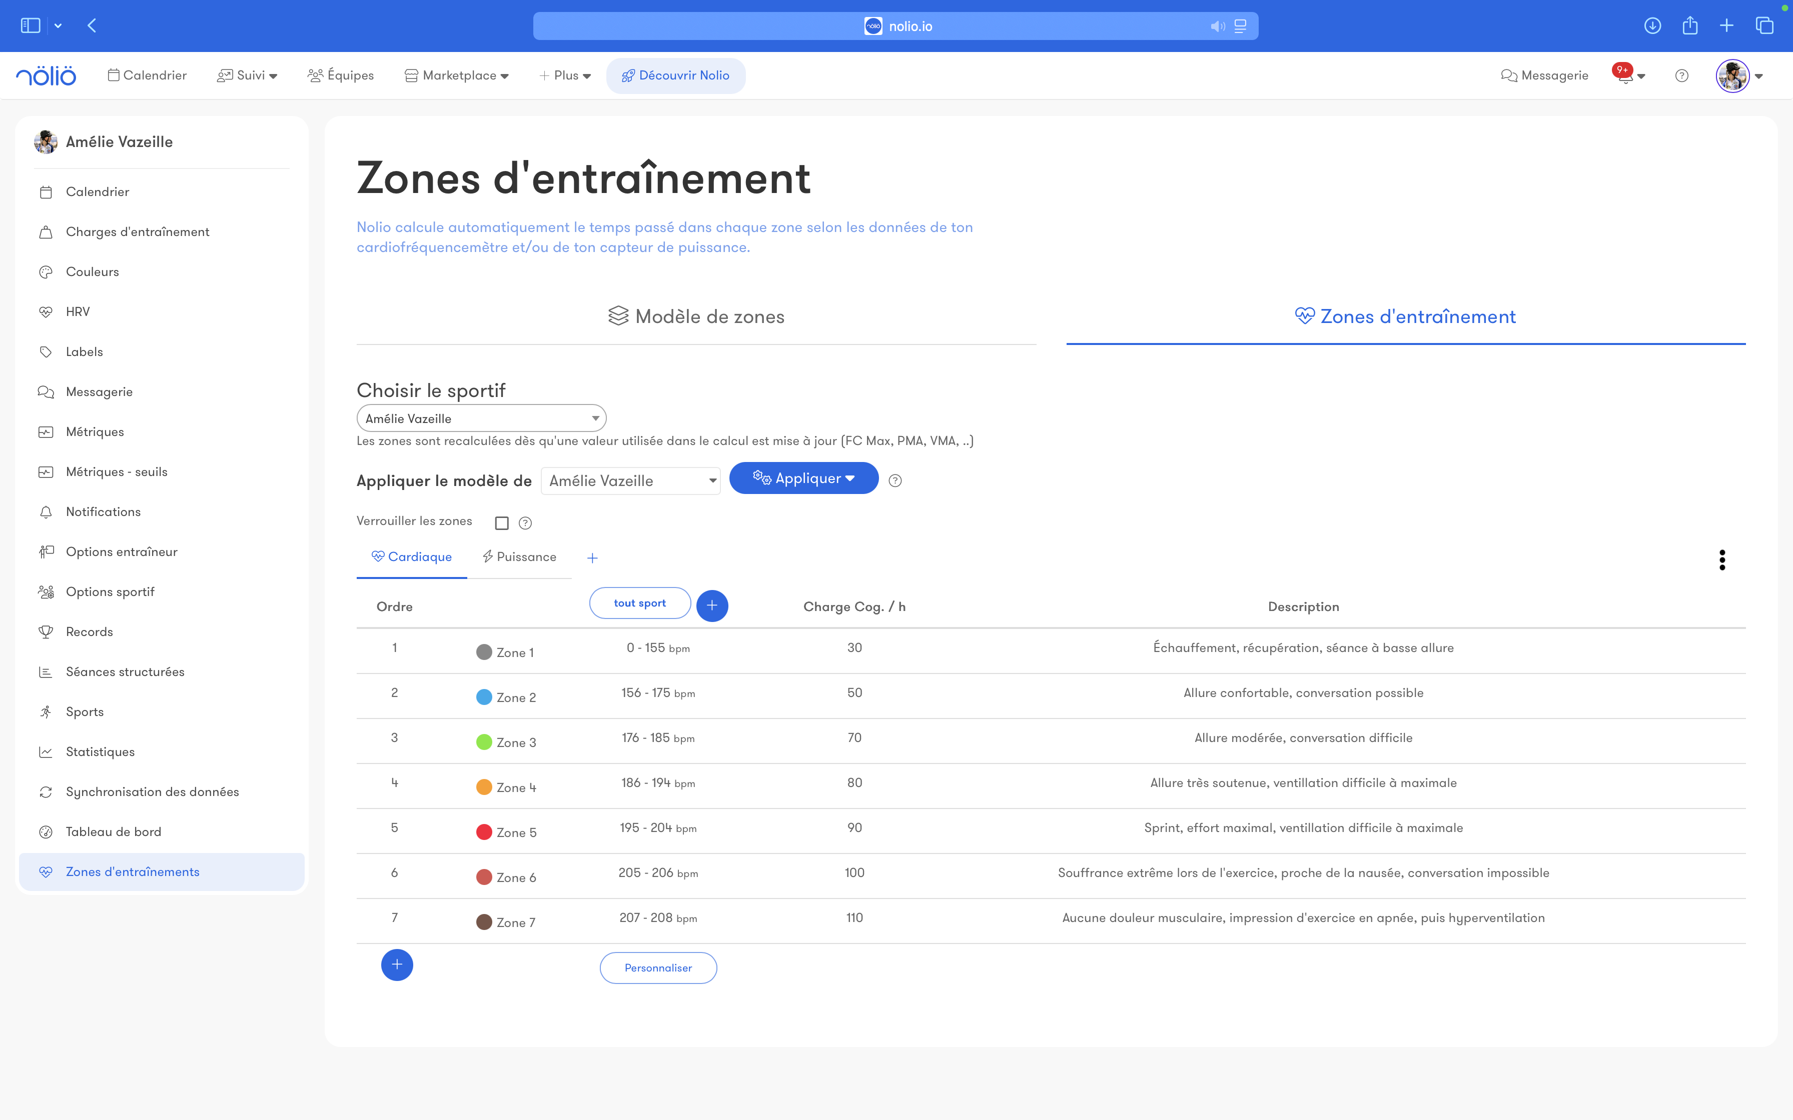
Task: Click the Nolio logo
Action: pos(46,75)
